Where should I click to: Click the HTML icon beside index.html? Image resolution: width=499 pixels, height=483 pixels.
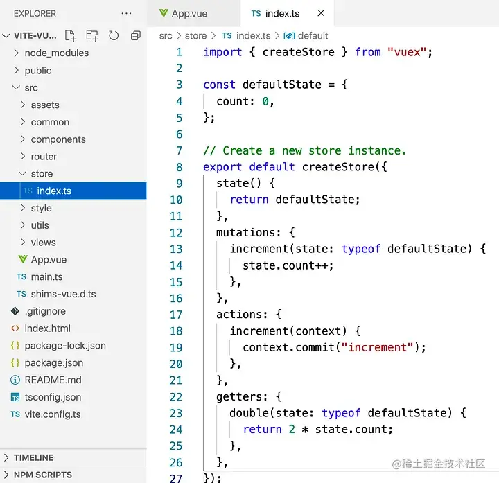coord(15,328)
